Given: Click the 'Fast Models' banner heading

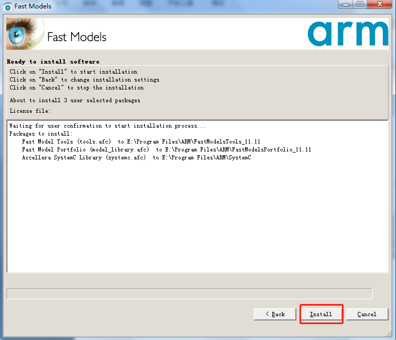Looking at the screenshot, I should 77,37.
